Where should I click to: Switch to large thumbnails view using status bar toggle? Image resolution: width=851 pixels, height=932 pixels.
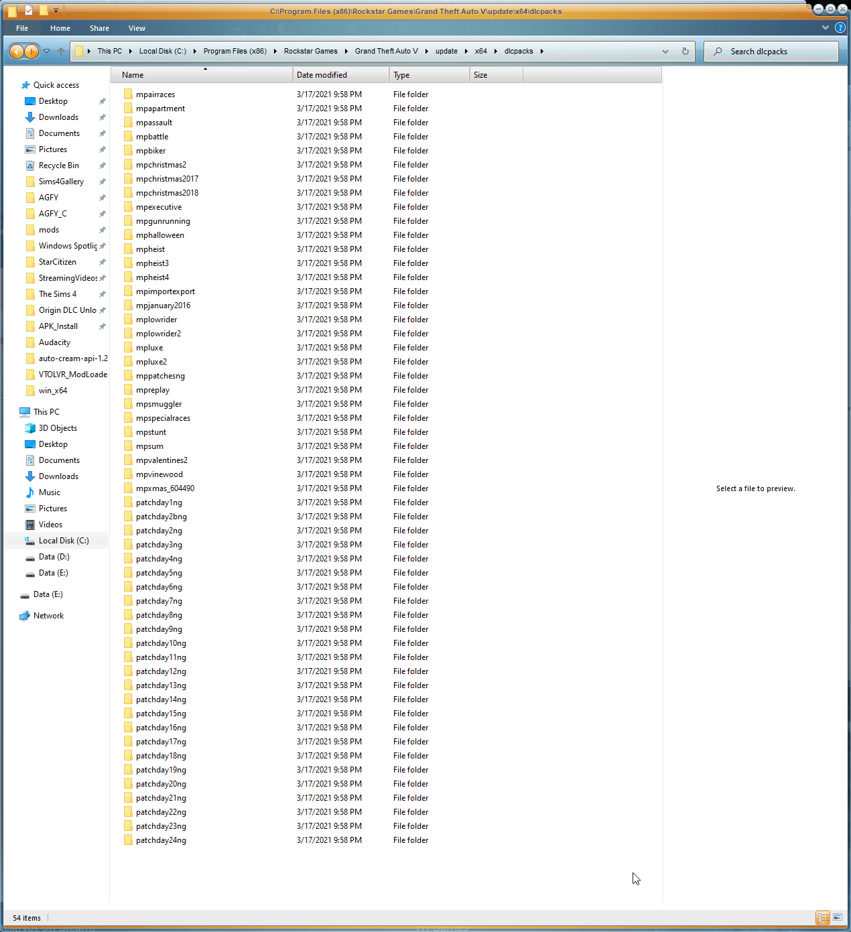(838, 917)
